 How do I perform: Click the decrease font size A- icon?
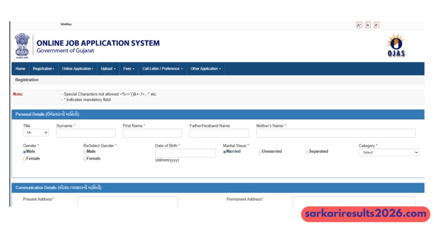tap(376, 25)
